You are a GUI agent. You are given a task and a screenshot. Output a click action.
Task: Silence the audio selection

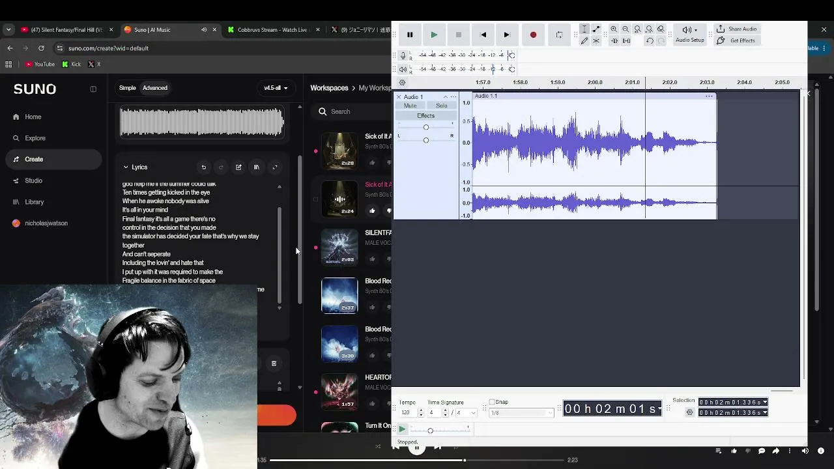pyautogui.click(x=626, y=40)
